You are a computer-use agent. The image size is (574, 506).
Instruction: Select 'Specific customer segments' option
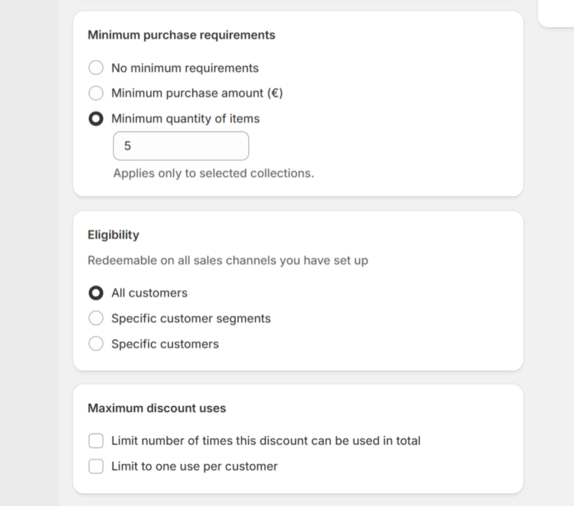pyautogui.click(x=96, y=318)
